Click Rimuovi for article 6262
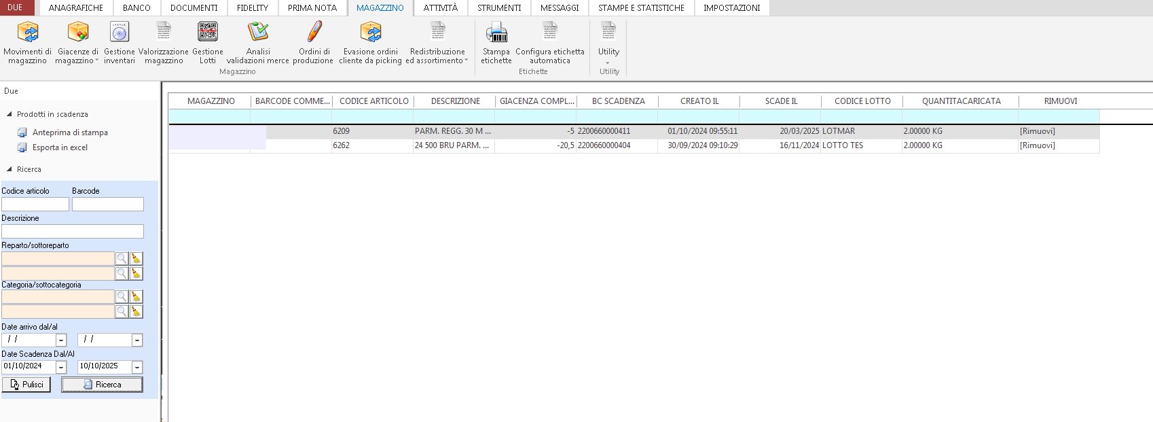 coord(1037,145)
